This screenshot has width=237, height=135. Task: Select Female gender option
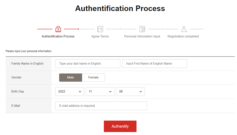(x=93, y=77)
